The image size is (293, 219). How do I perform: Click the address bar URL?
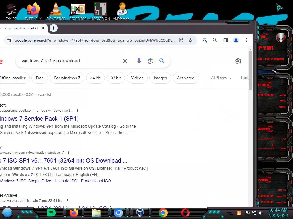pos(95,40)
